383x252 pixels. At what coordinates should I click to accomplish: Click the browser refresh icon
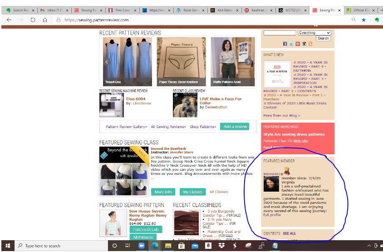point(33,20)
